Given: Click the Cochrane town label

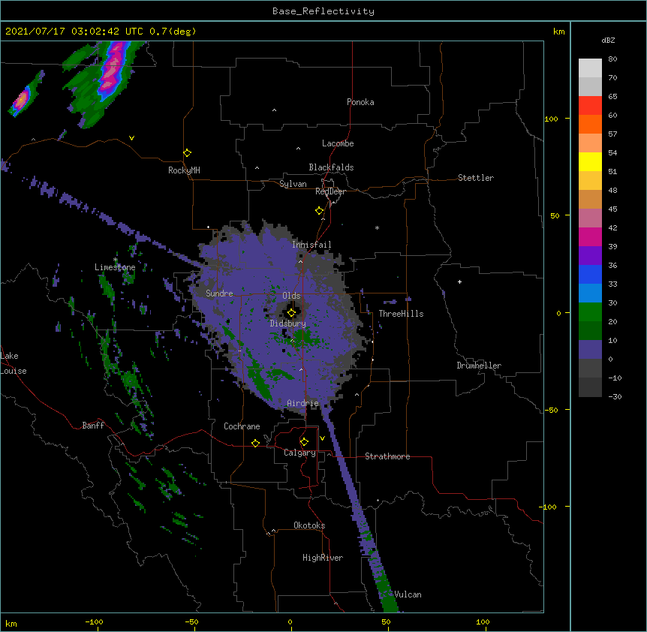Looking at the screenshot, I should point(242,426).
